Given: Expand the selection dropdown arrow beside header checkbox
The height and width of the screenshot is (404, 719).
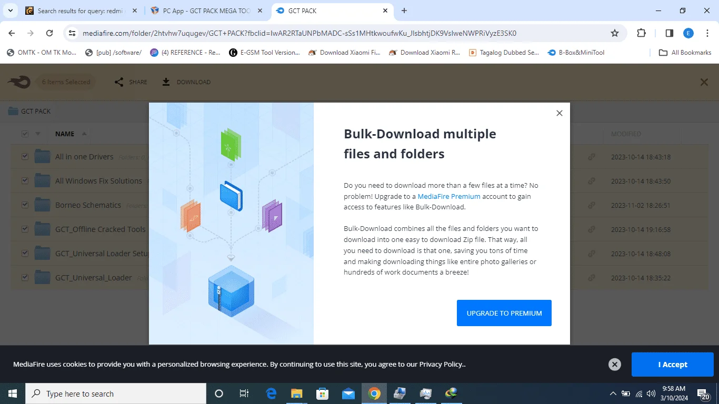Looking at the screenshot, I should (38, 134).
